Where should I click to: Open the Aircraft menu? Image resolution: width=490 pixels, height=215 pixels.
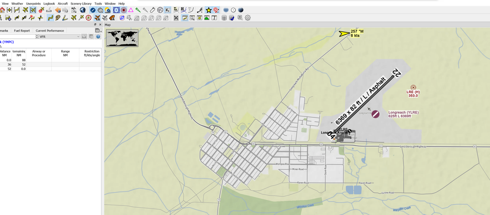click(63, 3)
